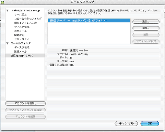Click the 削除 button
The width and height of the screenshot is (165, 132).
click(146, 35)
